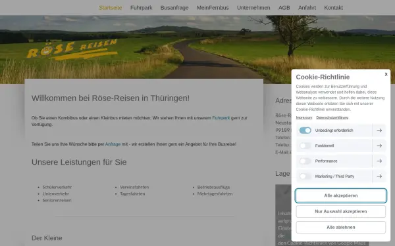This screenshot has height=246, width=395.
Task: Open the Fuhrpark menu item
Action: pos(141,8)
